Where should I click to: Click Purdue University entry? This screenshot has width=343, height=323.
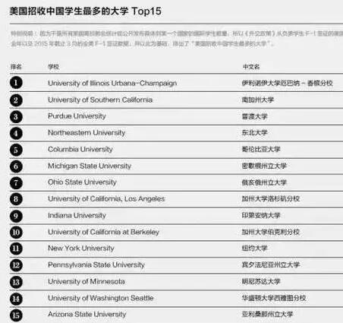(x=77, y=116)
